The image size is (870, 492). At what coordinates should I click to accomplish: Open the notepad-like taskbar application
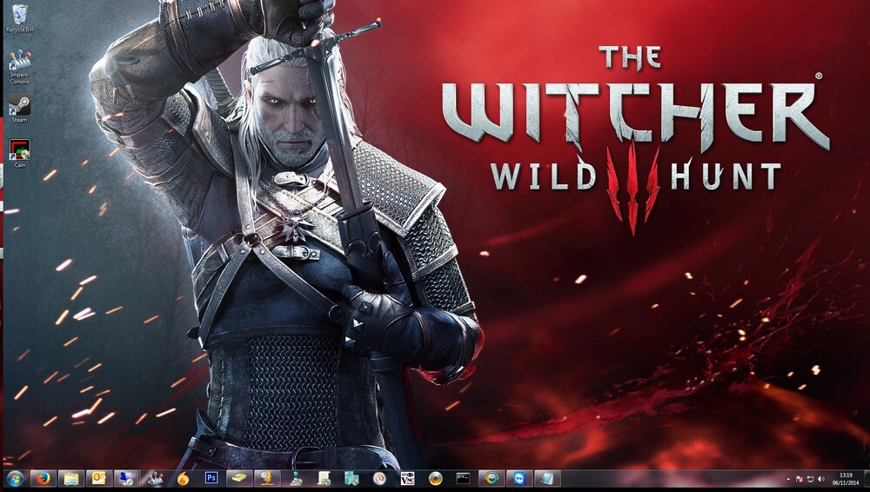(x=547, y=478)
